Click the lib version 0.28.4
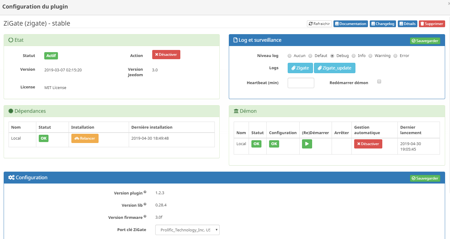Image resolution: width=450 pixels, height=239 pixels. [161, 205]
